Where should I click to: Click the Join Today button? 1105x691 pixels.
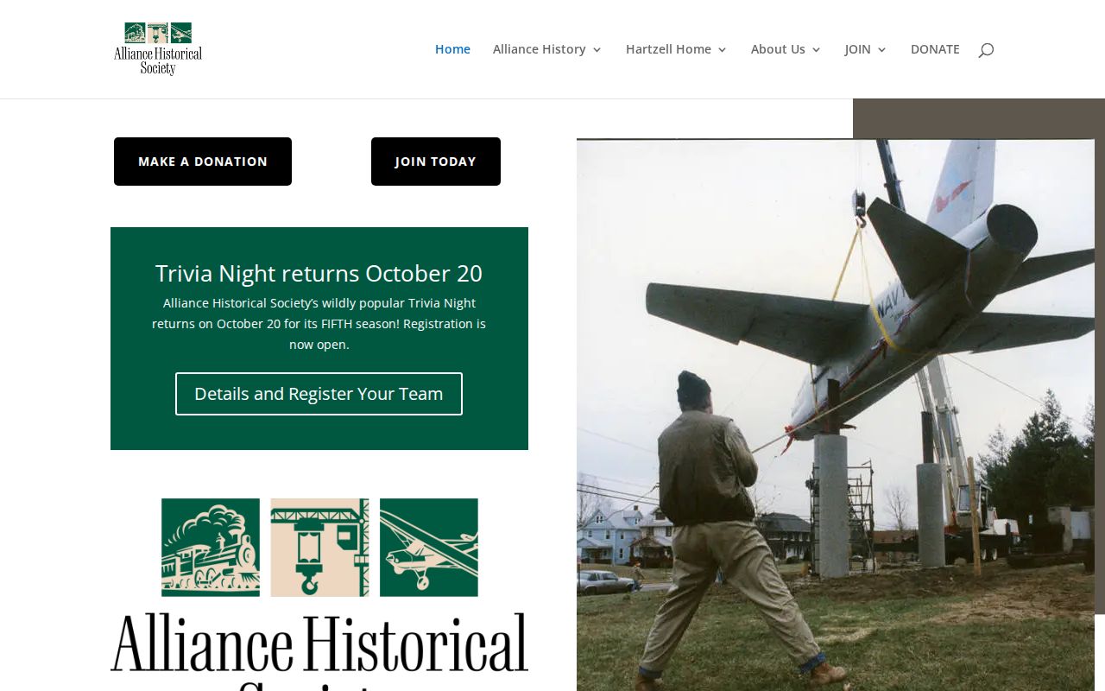(436, 162)
